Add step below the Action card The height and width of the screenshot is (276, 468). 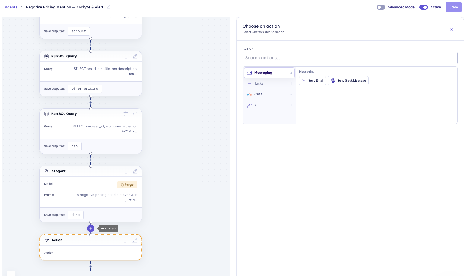point(91,266)
